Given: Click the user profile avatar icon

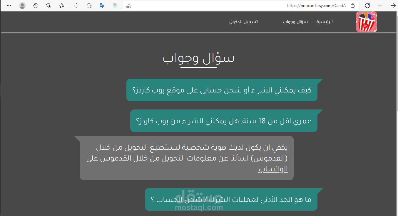Looking at the screenshot, I should pos(22,6).
